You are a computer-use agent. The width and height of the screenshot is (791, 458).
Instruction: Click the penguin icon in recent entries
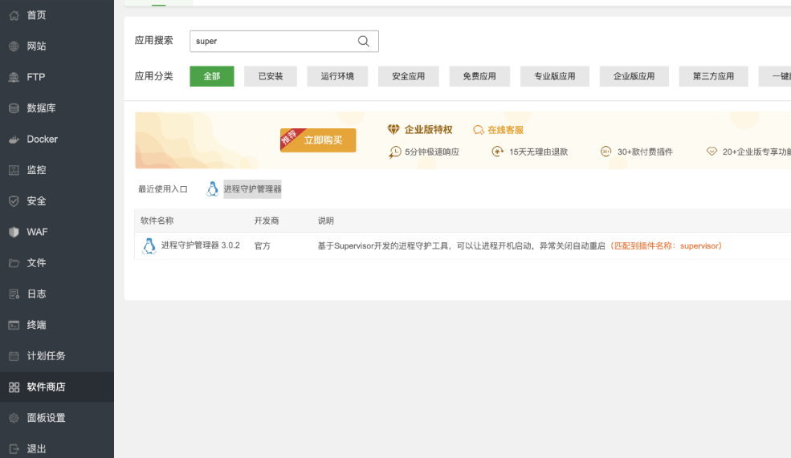tap(212, 189)
